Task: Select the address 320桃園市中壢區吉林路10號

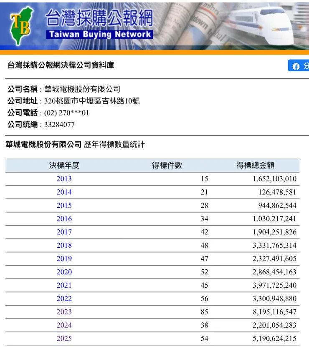Action: [92, 101]
